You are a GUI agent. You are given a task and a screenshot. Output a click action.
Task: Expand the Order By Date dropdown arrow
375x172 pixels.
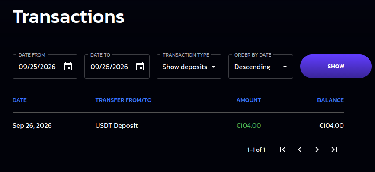pos(285,67)
